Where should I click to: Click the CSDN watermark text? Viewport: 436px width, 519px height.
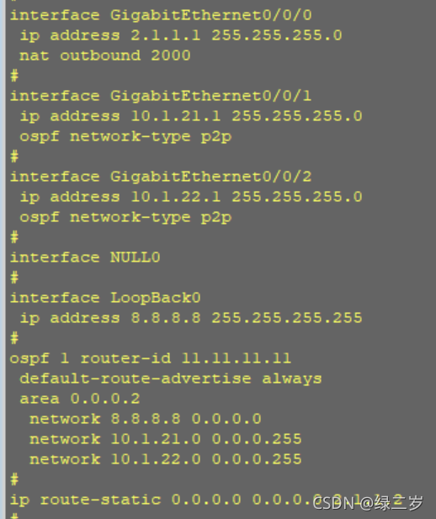[368, 503]
